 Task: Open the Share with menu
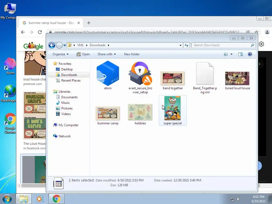tap(107, 54)
